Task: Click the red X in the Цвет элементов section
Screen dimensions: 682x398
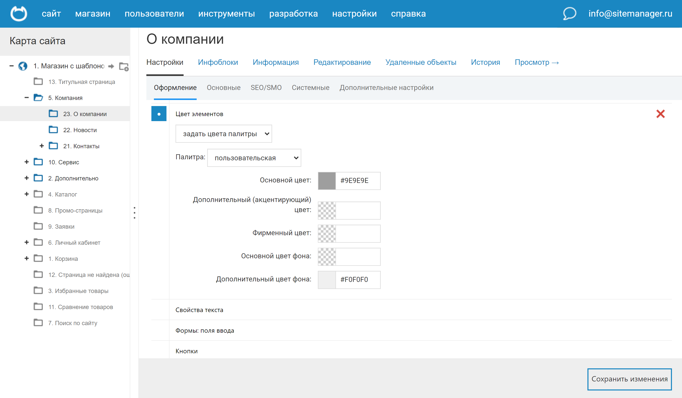Action: tap(660, 114)
